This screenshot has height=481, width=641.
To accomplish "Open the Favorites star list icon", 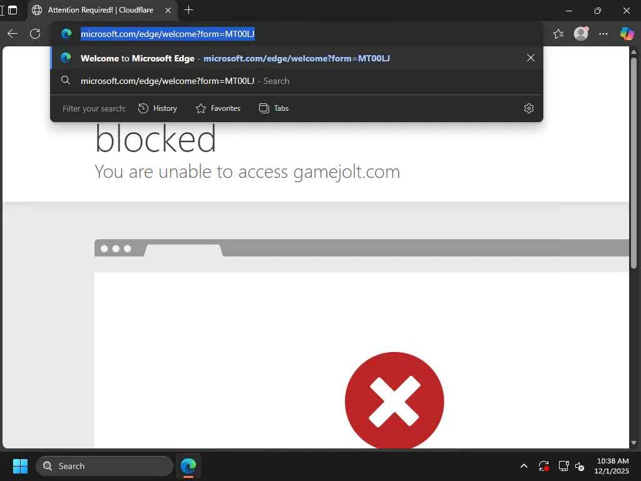I will tap(558, 34).
